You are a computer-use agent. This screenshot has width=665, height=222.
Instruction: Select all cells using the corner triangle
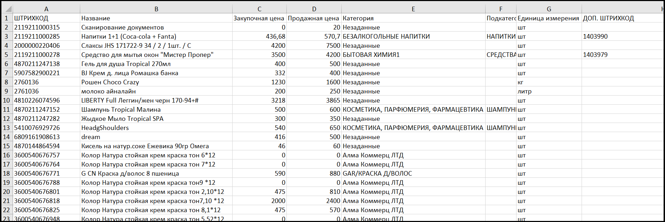coord(7,9)
